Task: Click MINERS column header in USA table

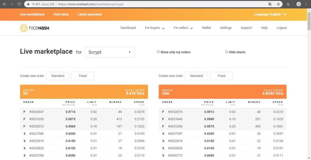Action: tap(254, 102)
